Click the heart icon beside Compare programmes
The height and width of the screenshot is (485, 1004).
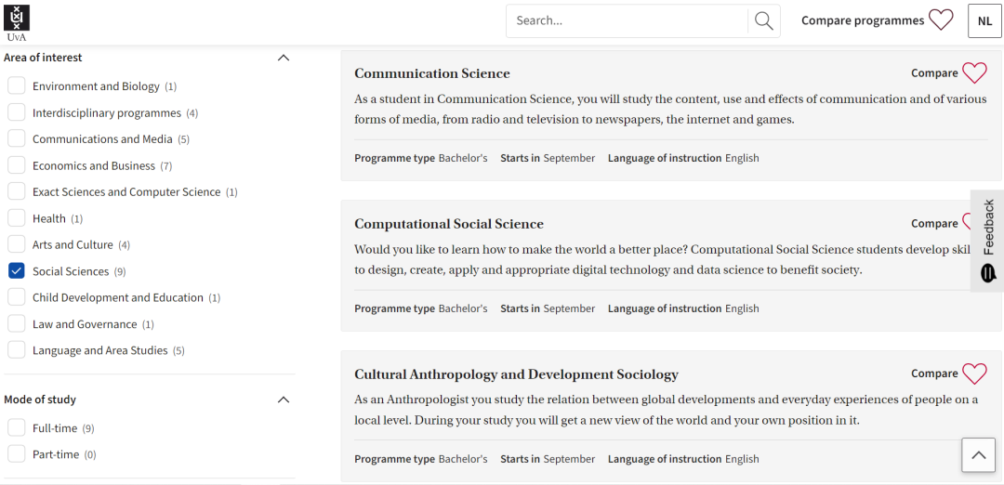click(941, 20)
